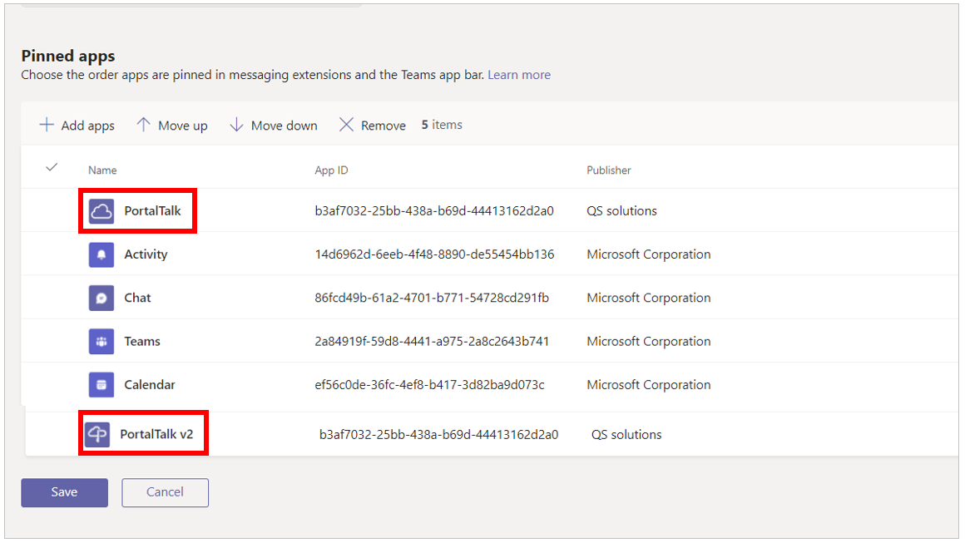Viewport: 965px width, 543px height.
Task: Click the Pinned apps heading
Action: tap(67, 56)
